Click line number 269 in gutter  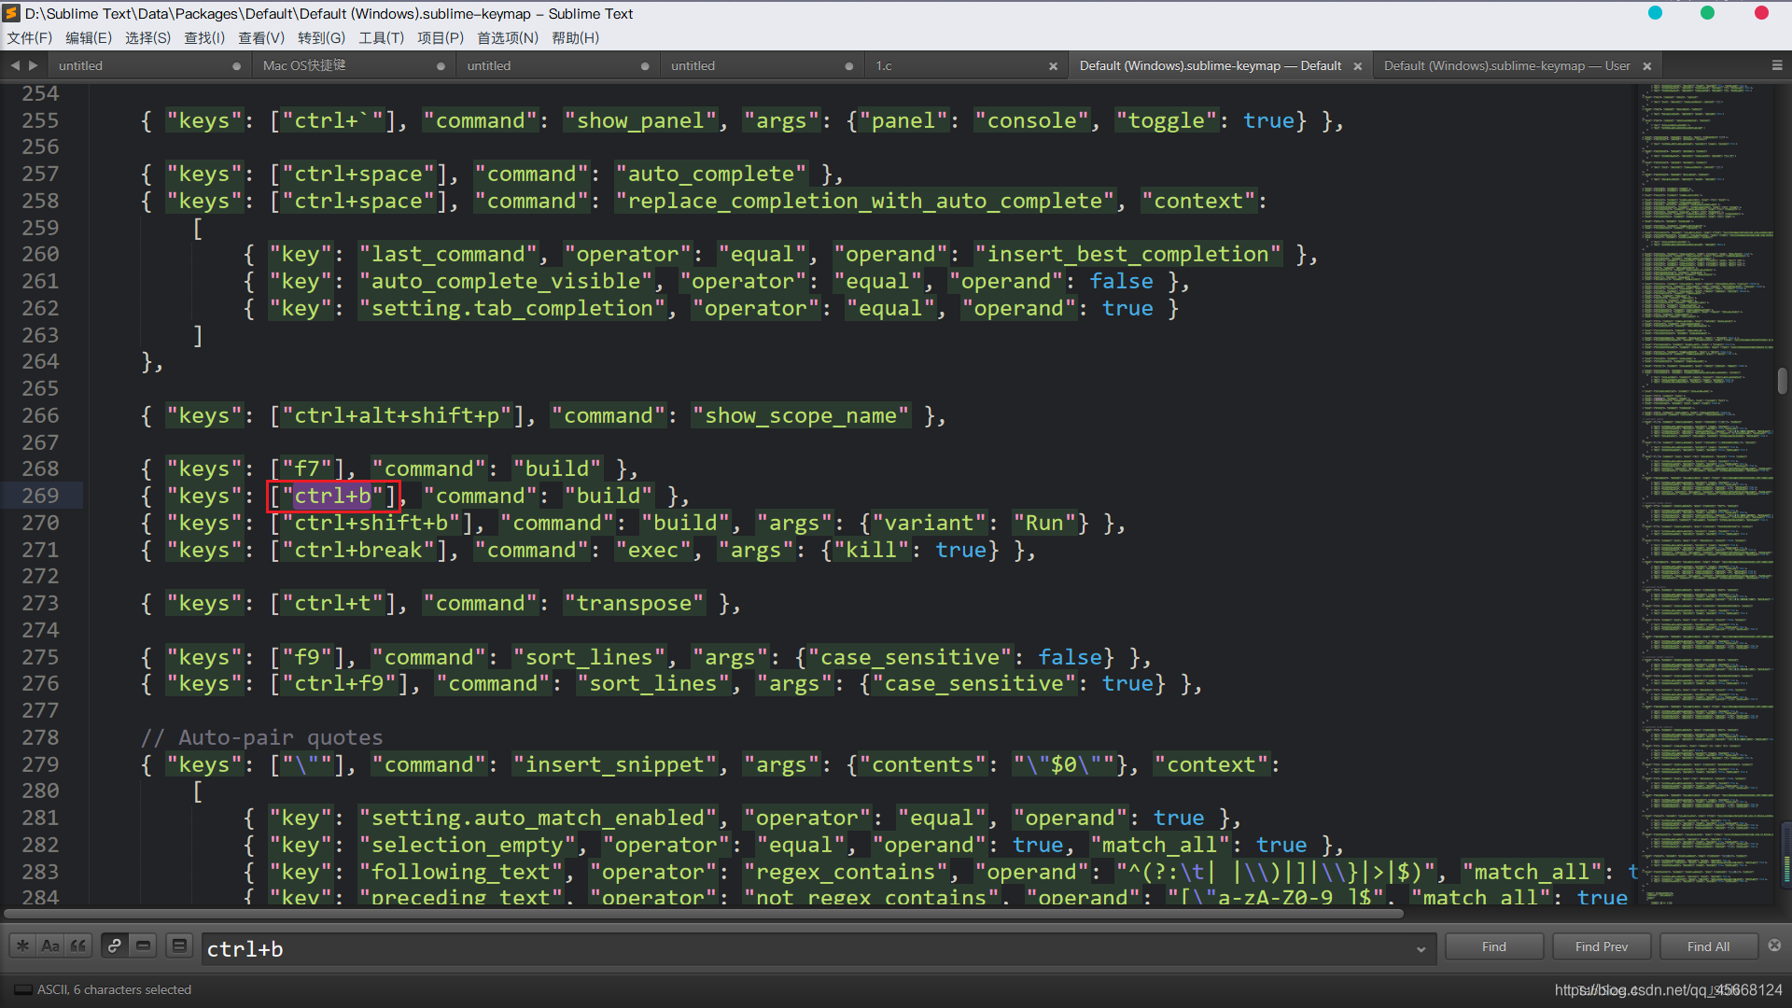click(x=40, y=496)
